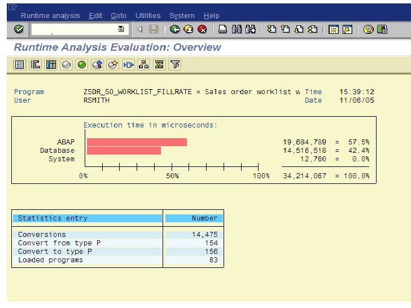This screenshot has height=308, width=411.
Task: Open the yellow Help question-mark icon
Action: 368,29
